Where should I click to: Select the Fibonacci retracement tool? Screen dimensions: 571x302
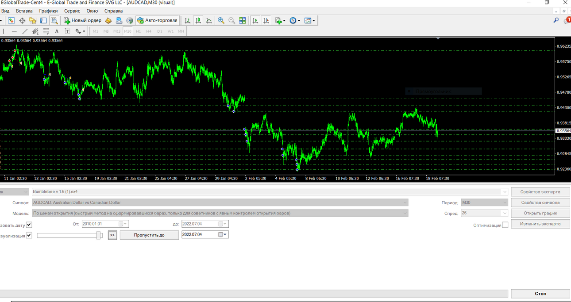coord(46,31)
